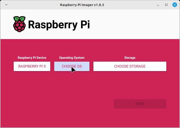
Task: Click the word Raspberry in header wordmark
Action: (x=53, y=25)
